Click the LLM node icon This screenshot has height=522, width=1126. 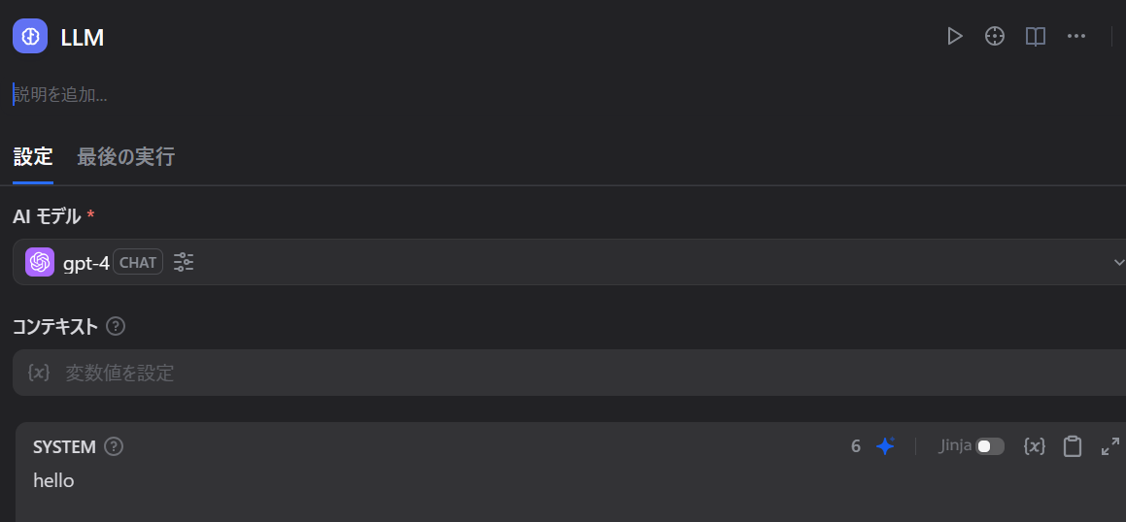(30, 37)
